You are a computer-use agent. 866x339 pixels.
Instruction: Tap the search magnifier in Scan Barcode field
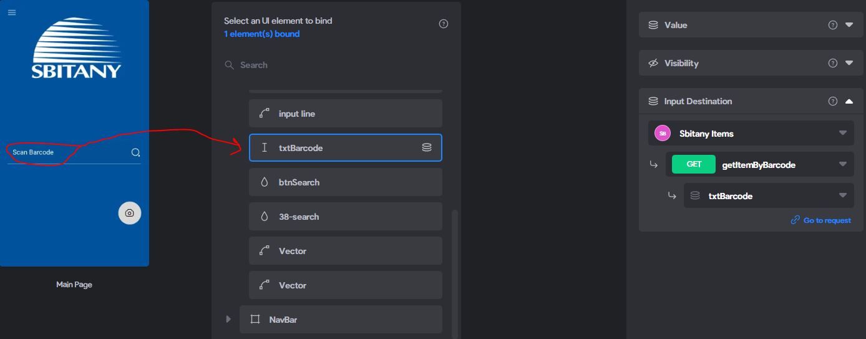coord(135,152)
